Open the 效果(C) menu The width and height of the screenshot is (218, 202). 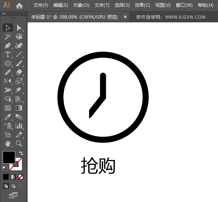coord(142,6)
